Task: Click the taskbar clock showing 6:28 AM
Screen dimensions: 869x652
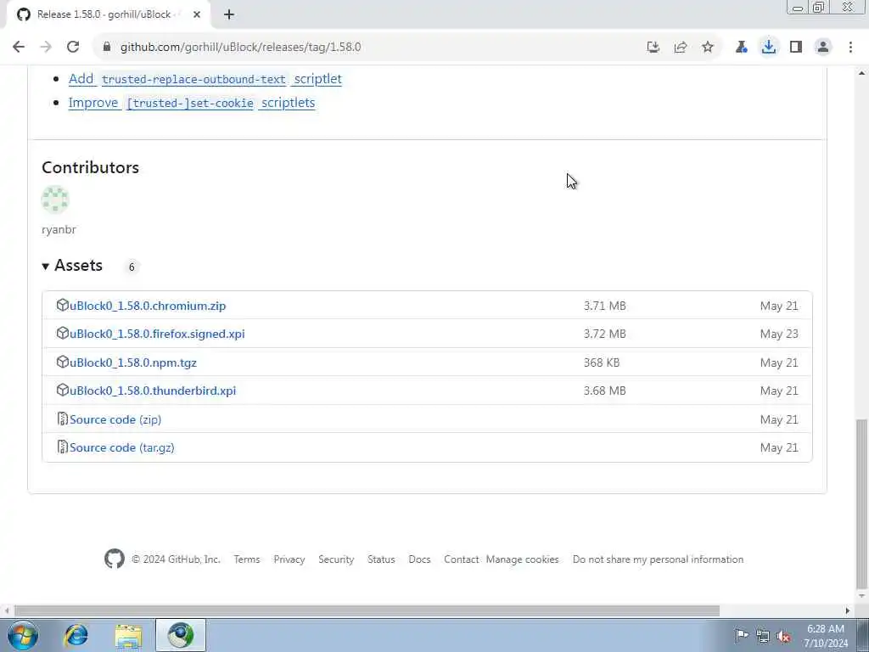Action: (825, 636)
